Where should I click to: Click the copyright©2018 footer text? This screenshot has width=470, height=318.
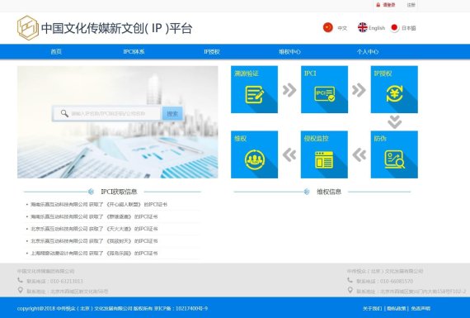tap(112, 308)
